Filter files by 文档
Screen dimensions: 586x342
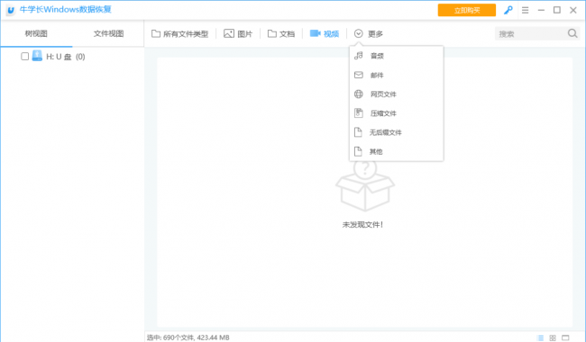click(281, 33)
